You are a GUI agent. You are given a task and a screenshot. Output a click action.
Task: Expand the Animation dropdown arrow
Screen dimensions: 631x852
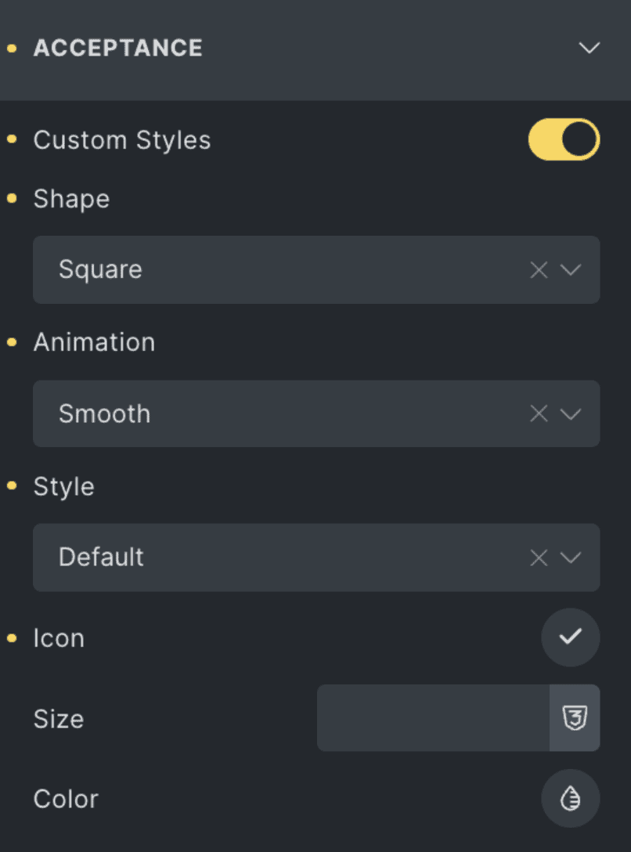point(572,413)
